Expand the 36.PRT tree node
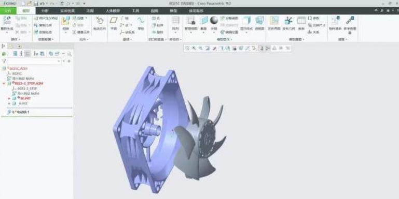The image size is (399, 199). [x=9, y=98]
